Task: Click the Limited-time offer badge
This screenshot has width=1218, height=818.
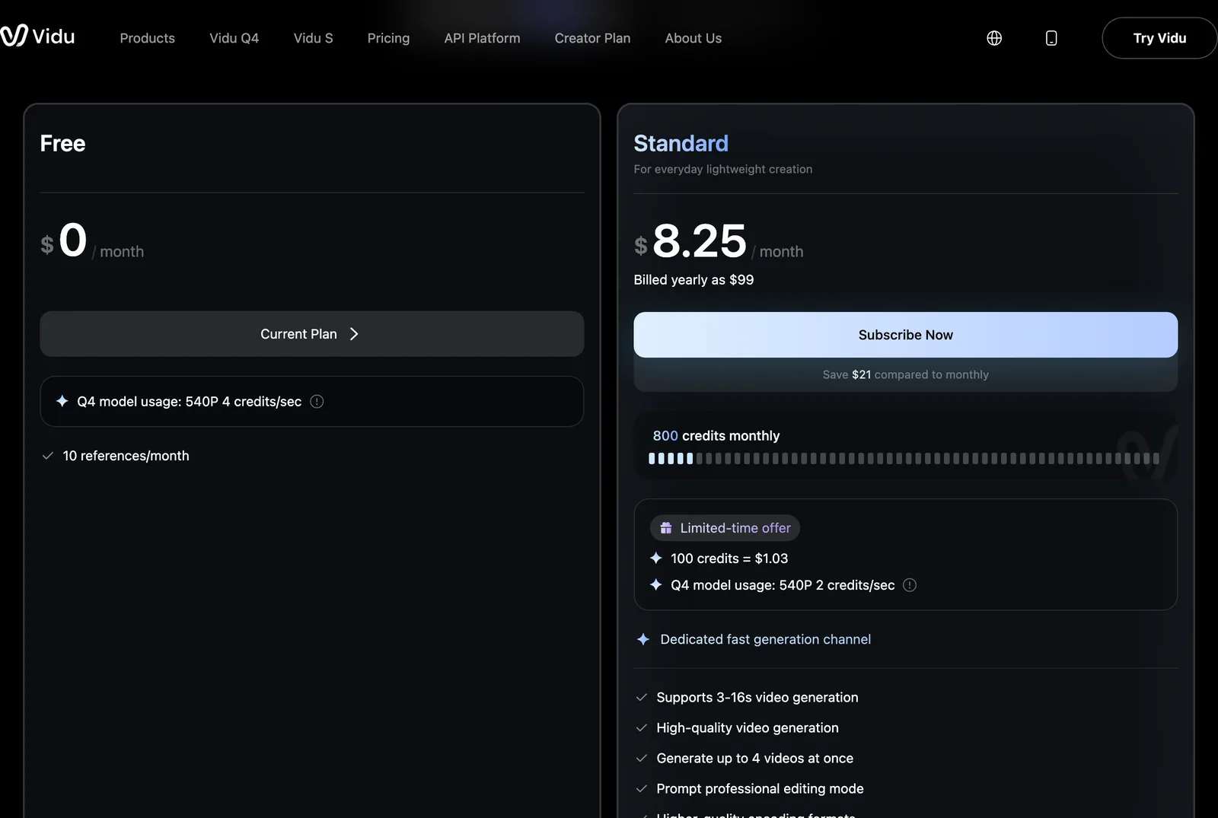Action: click(x=725, y=528)
